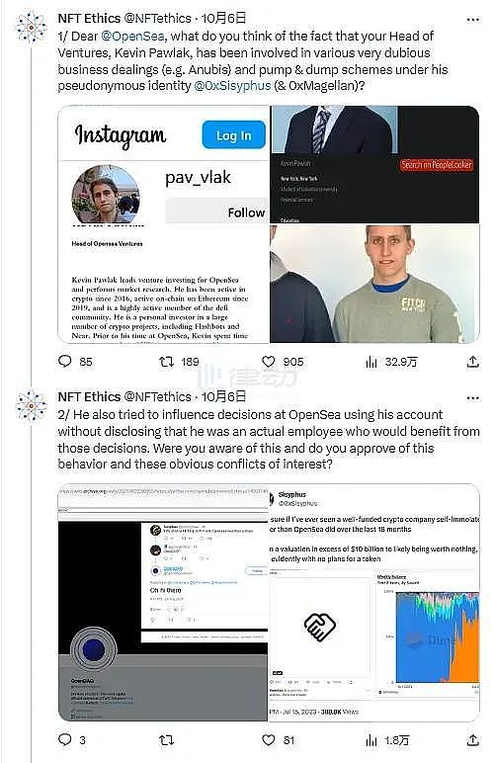
Task: Open the @0xSisyphus mention link
Action: [232, 86]
